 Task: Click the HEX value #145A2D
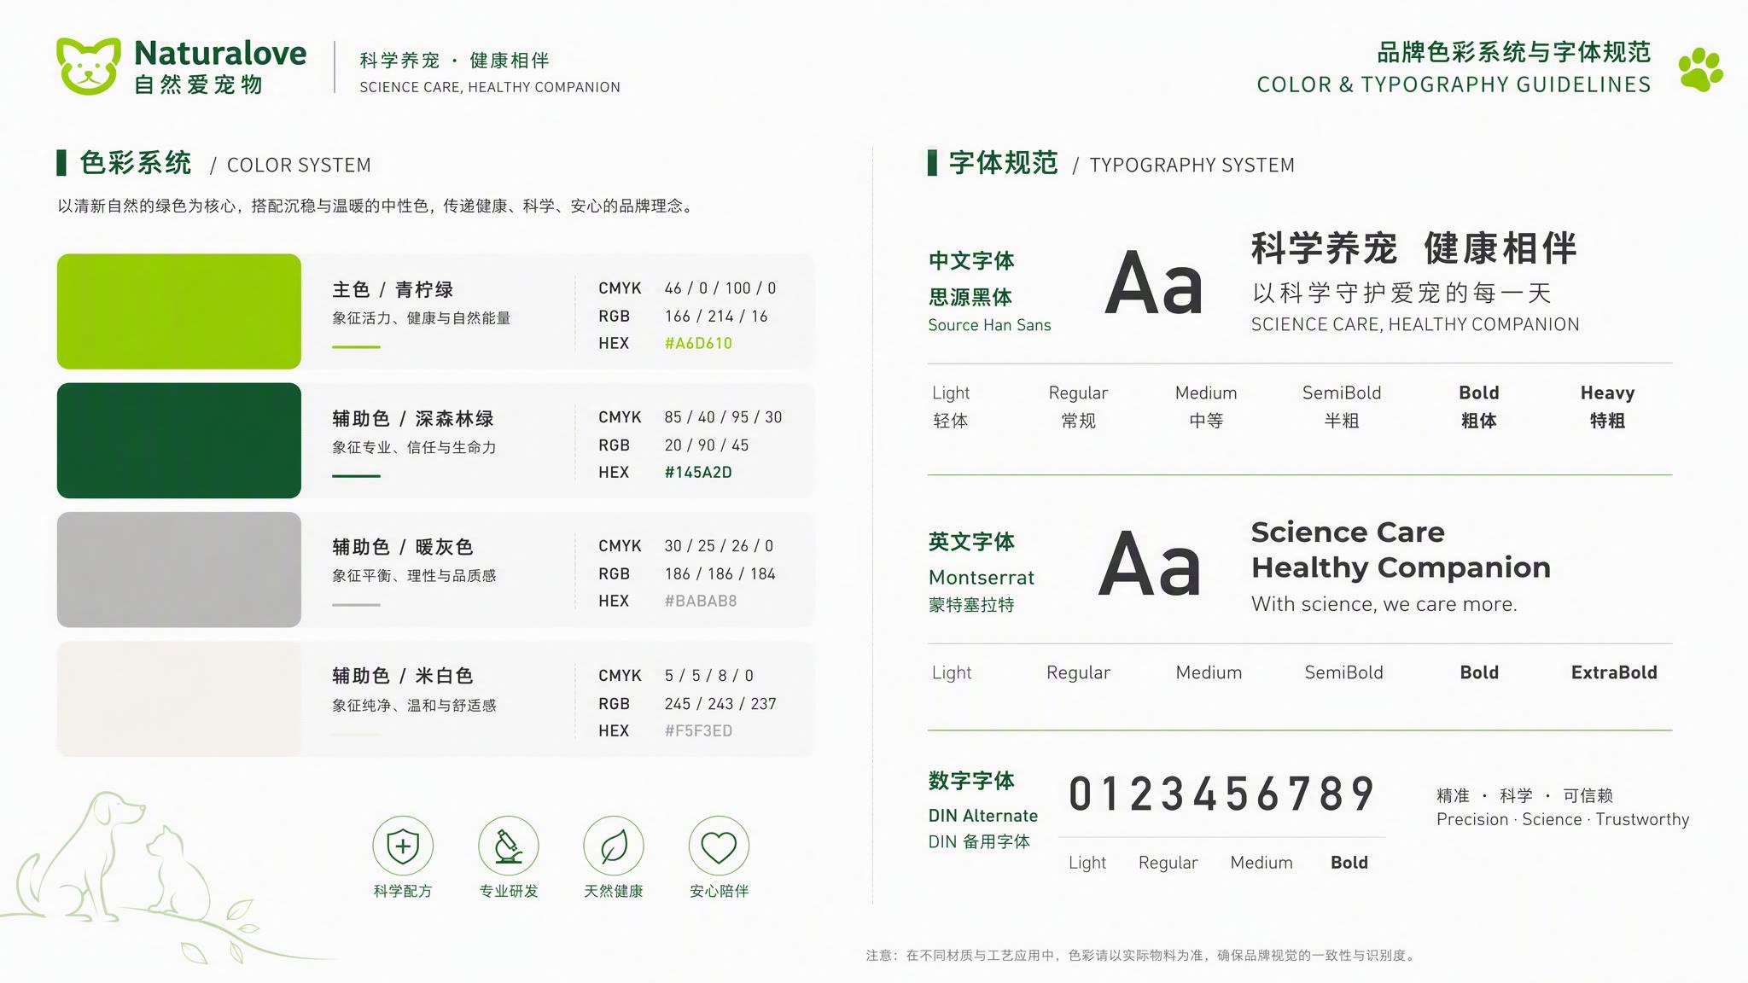698,472
